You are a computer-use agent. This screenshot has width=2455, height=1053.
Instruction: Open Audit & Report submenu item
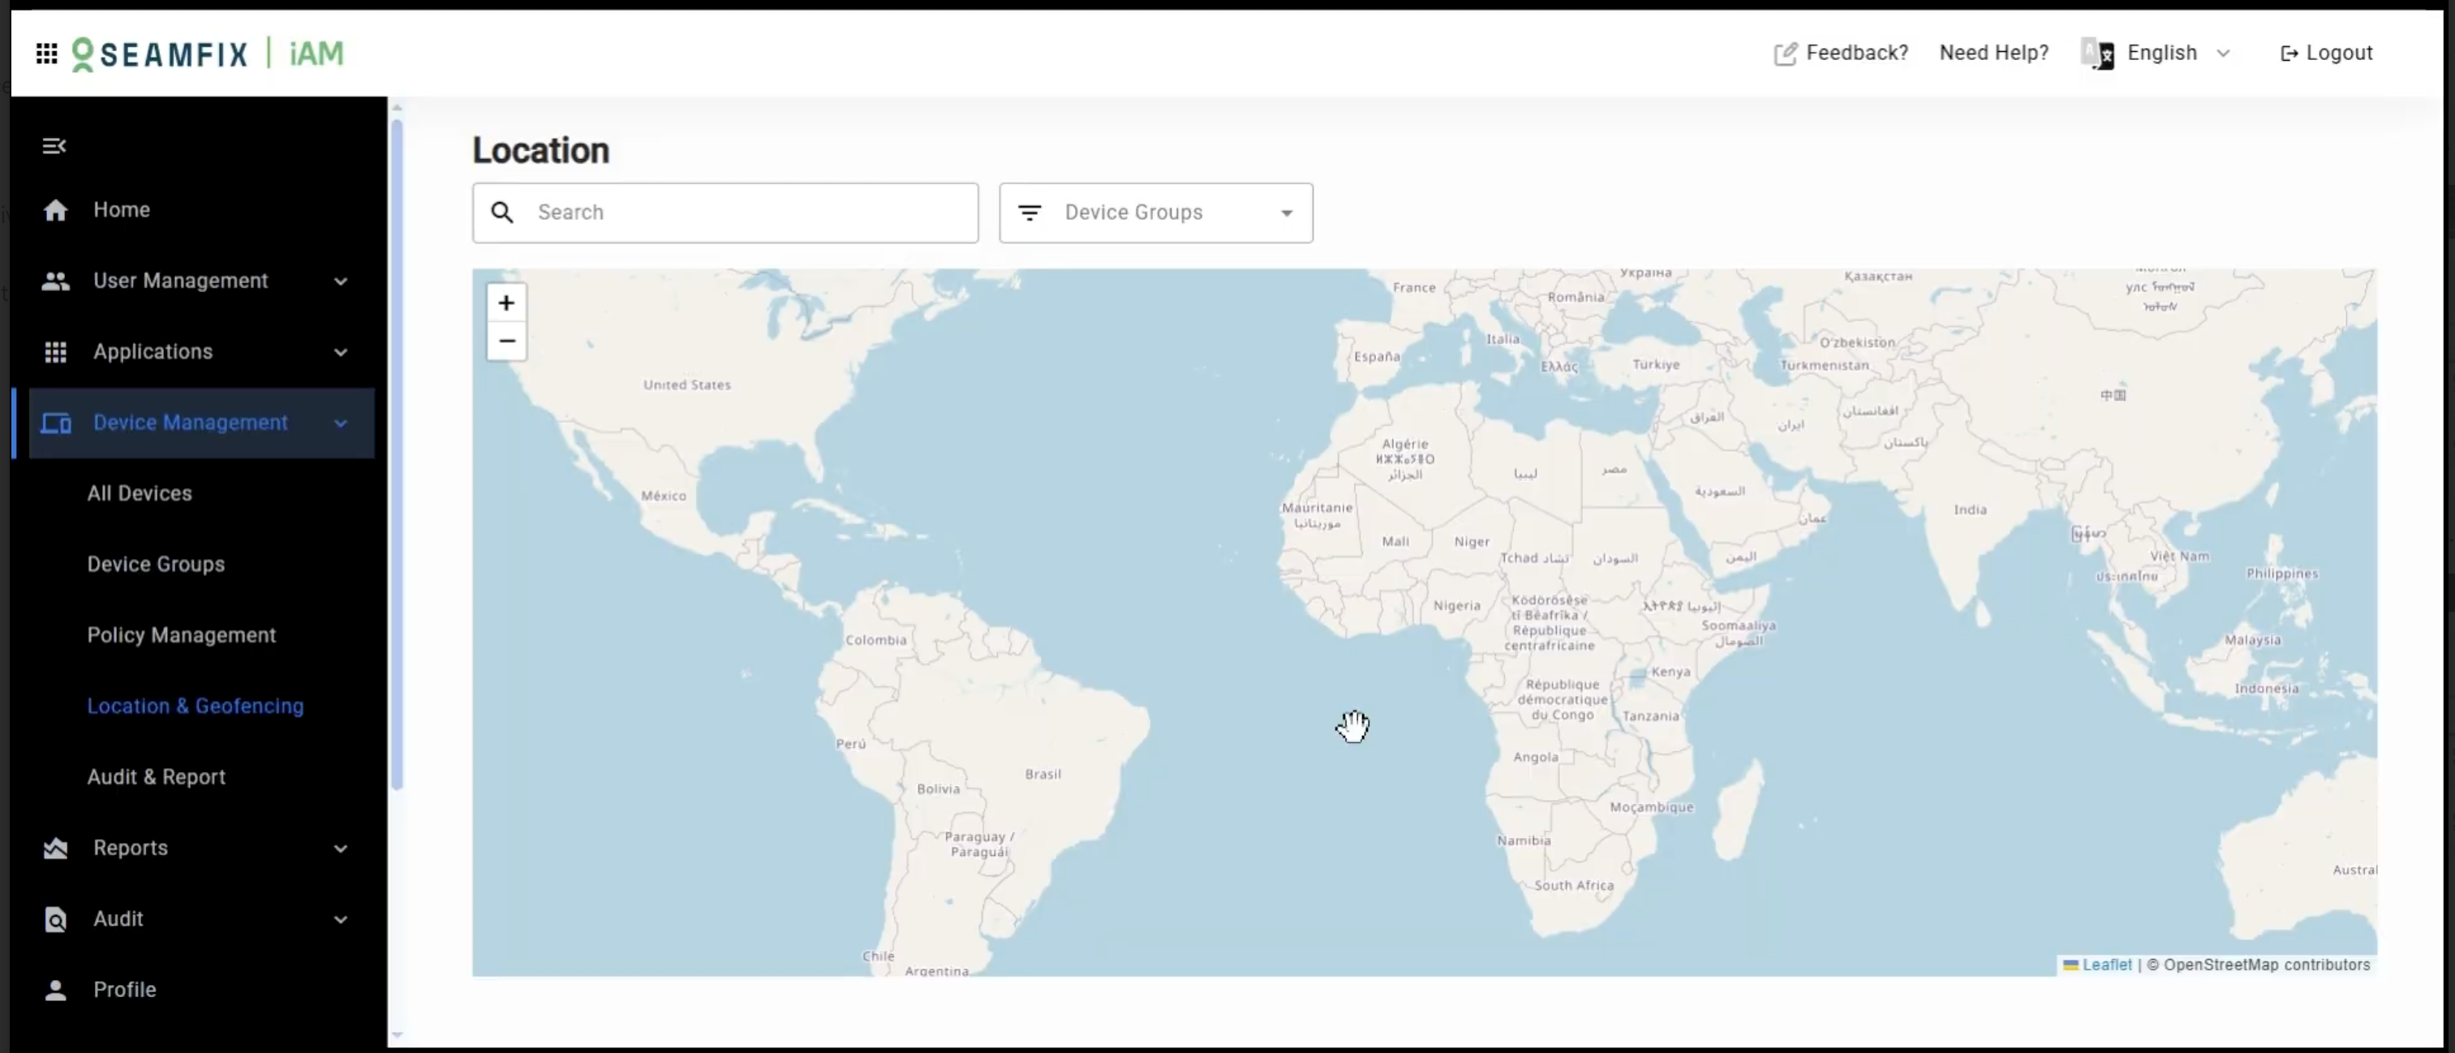157,776
